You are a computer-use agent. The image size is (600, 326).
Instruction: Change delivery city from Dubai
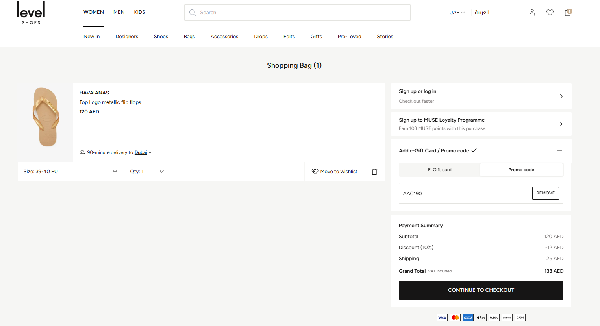[x=143, y=152]
